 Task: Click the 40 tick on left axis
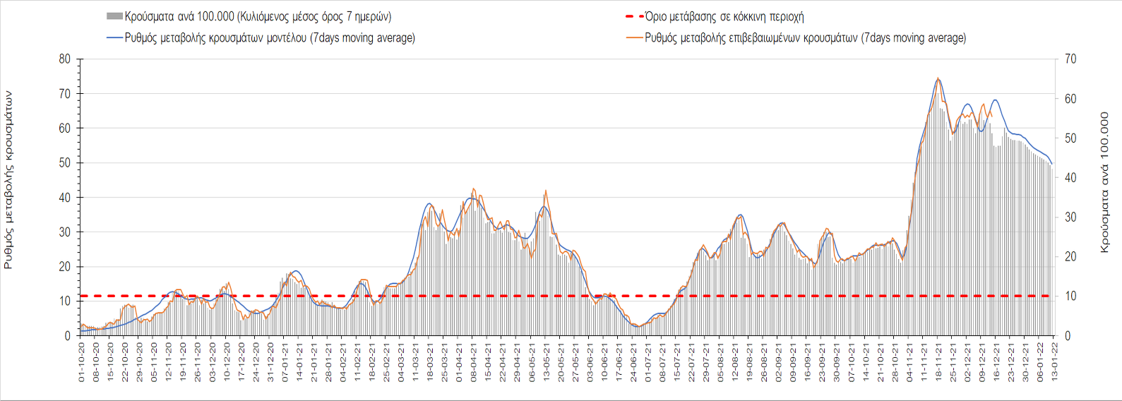65,198
